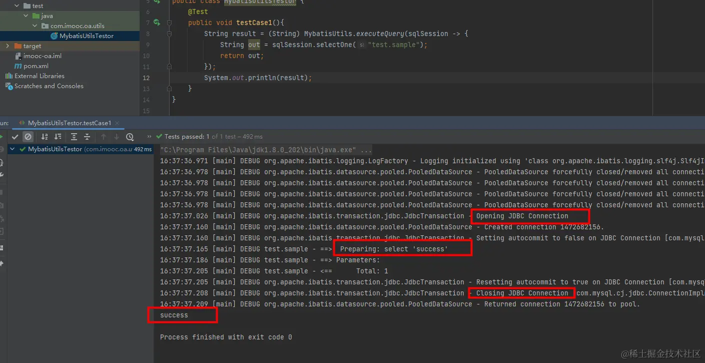Select the orange target folder icon

(18, 46)
